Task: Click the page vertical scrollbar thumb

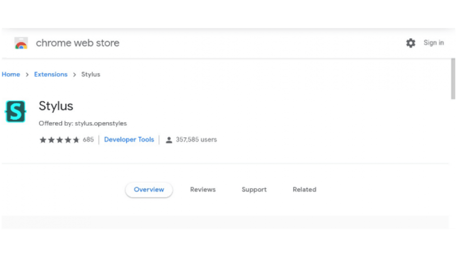Action: click(x=453, y=79)
